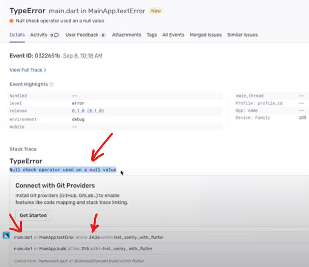Click the main.dart in MainApp.textError subtitle
309x267 pixels.
pos(97,11)
